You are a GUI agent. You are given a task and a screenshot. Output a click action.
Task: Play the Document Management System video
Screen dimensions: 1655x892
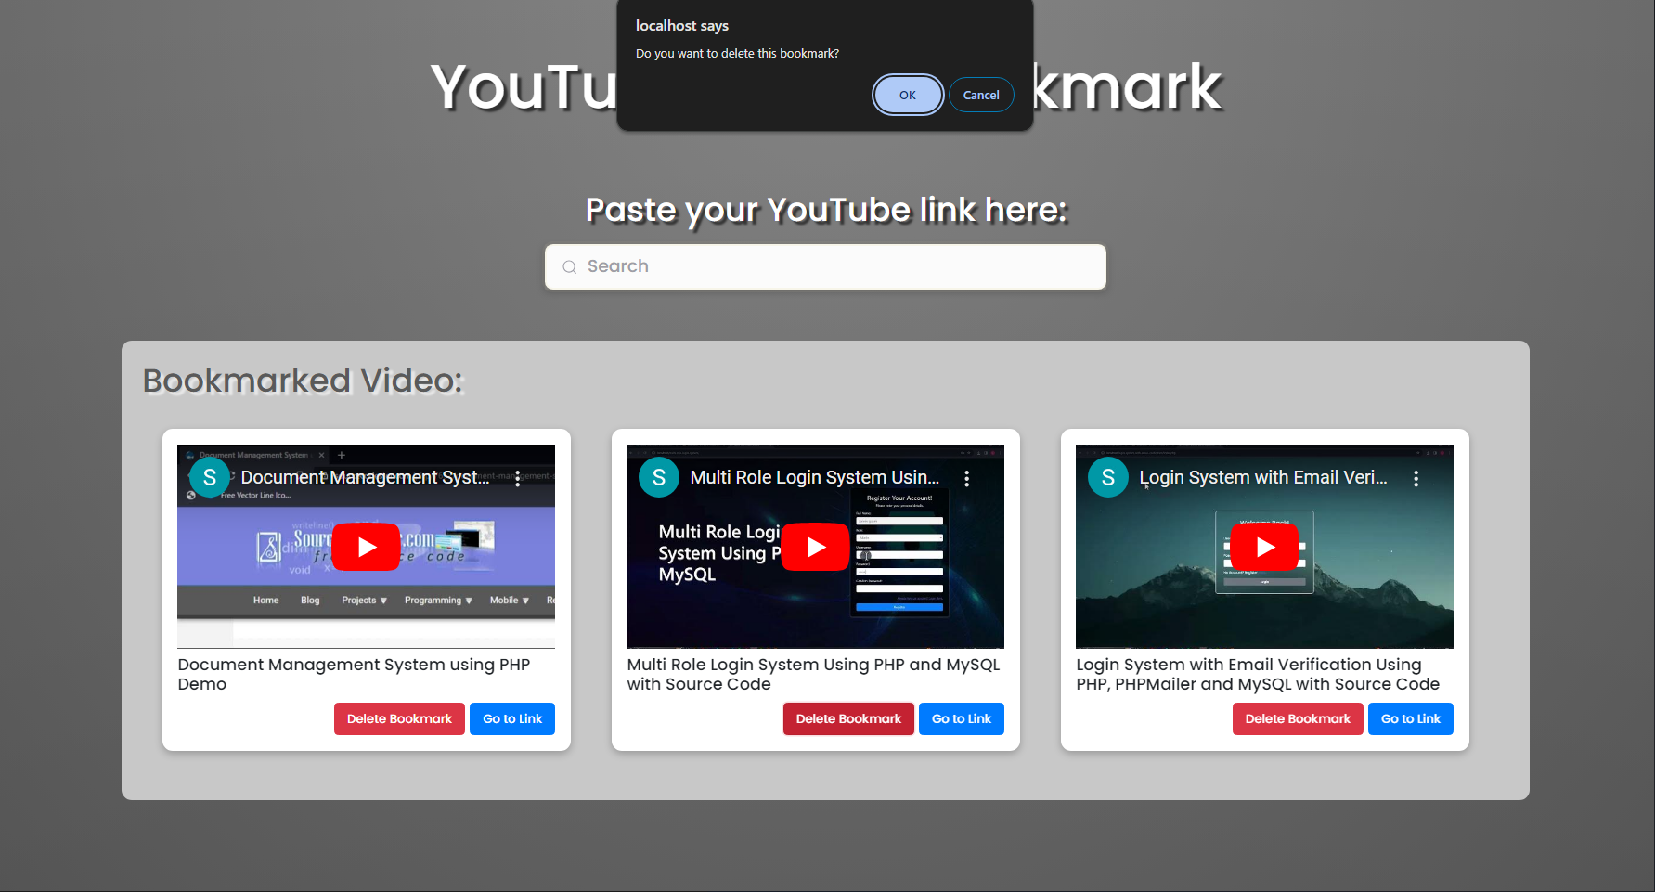pos(367,547)
